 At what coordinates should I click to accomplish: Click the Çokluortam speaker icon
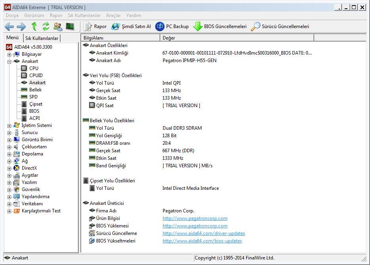(16, 147)
